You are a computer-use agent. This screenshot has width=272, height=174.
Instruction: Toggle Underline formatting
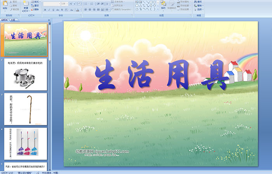(x=53, y=9)
